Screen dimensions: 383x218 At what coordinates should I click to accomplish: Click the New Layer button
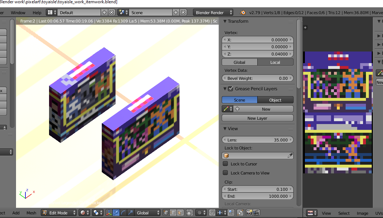(x=257, y=118)
